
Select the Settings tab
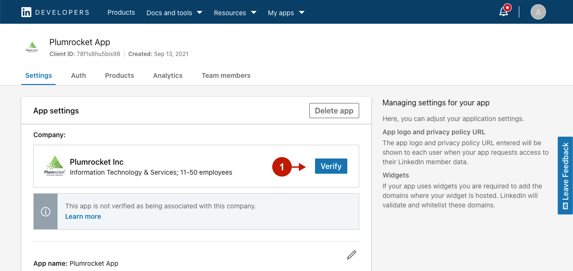(38, 75)
